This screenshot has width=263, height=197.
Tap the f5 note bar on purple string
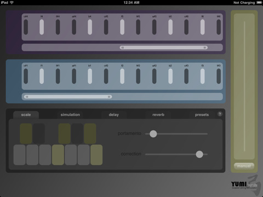[x=122, y=27]
